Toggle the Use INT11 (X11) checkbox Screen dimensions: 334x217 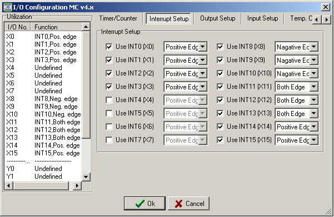click(220, 87)
